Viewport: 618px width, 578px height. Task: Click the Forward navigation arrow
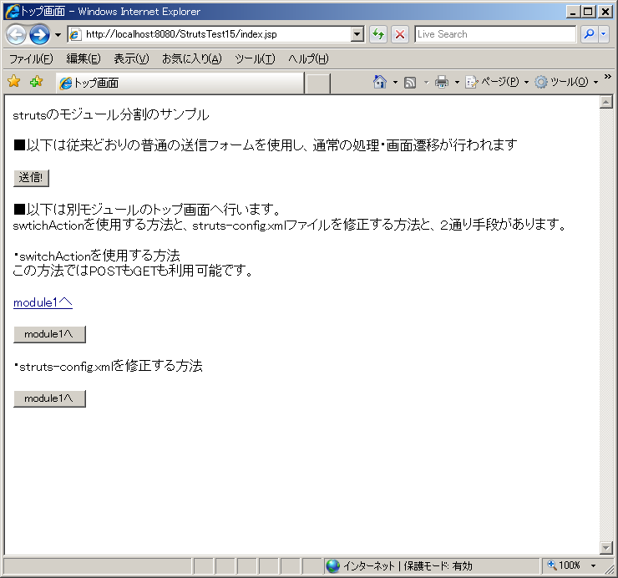pos(40,35)
